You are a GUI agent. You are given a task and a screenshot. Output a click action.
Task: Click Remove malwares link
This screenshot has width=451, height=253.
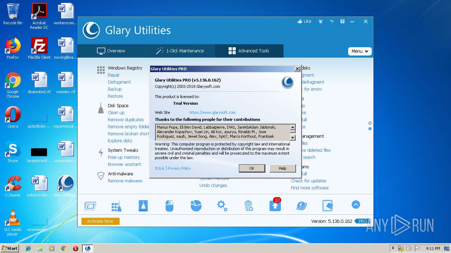(x=125, y=181)
